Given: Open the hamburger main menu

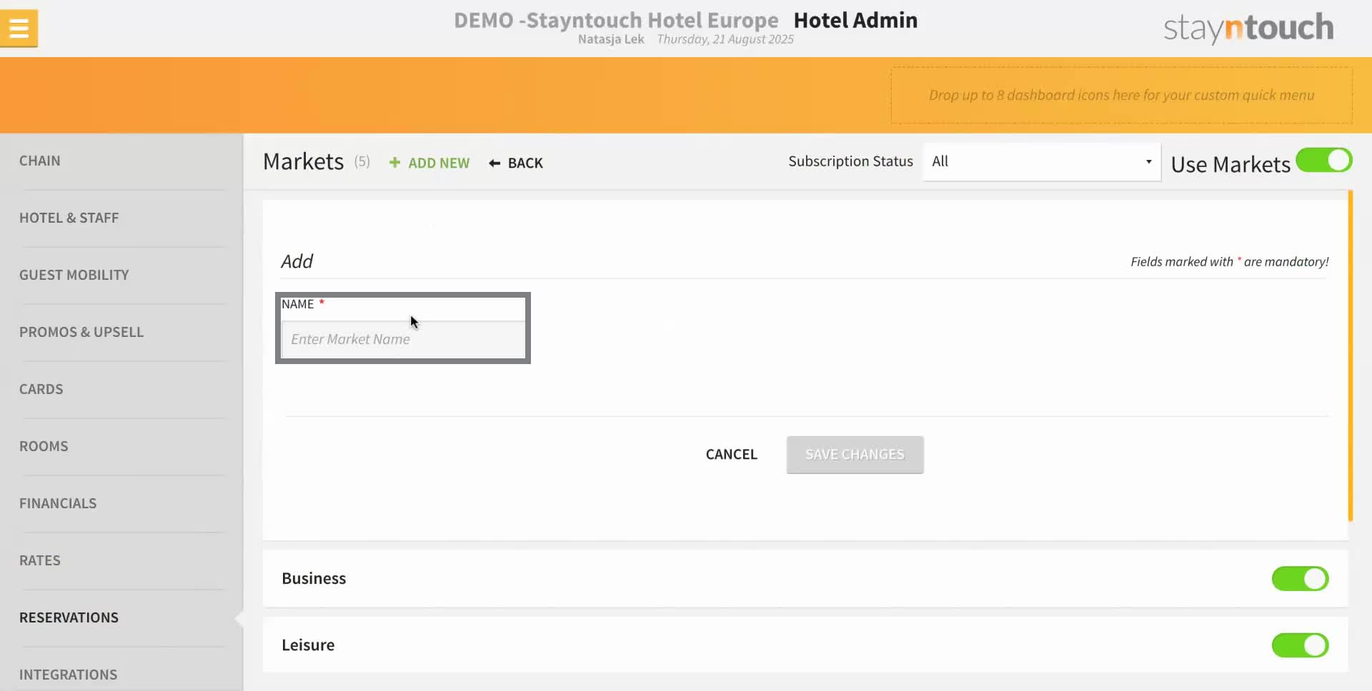Looking at the screenshot, I should [x=19, y=28].
